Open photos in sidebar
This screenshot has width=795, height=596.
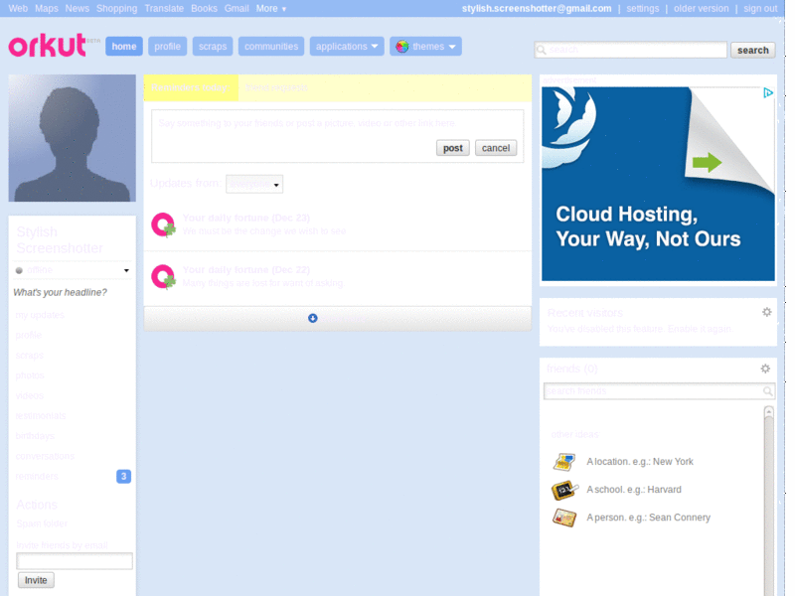coord(30,375)
